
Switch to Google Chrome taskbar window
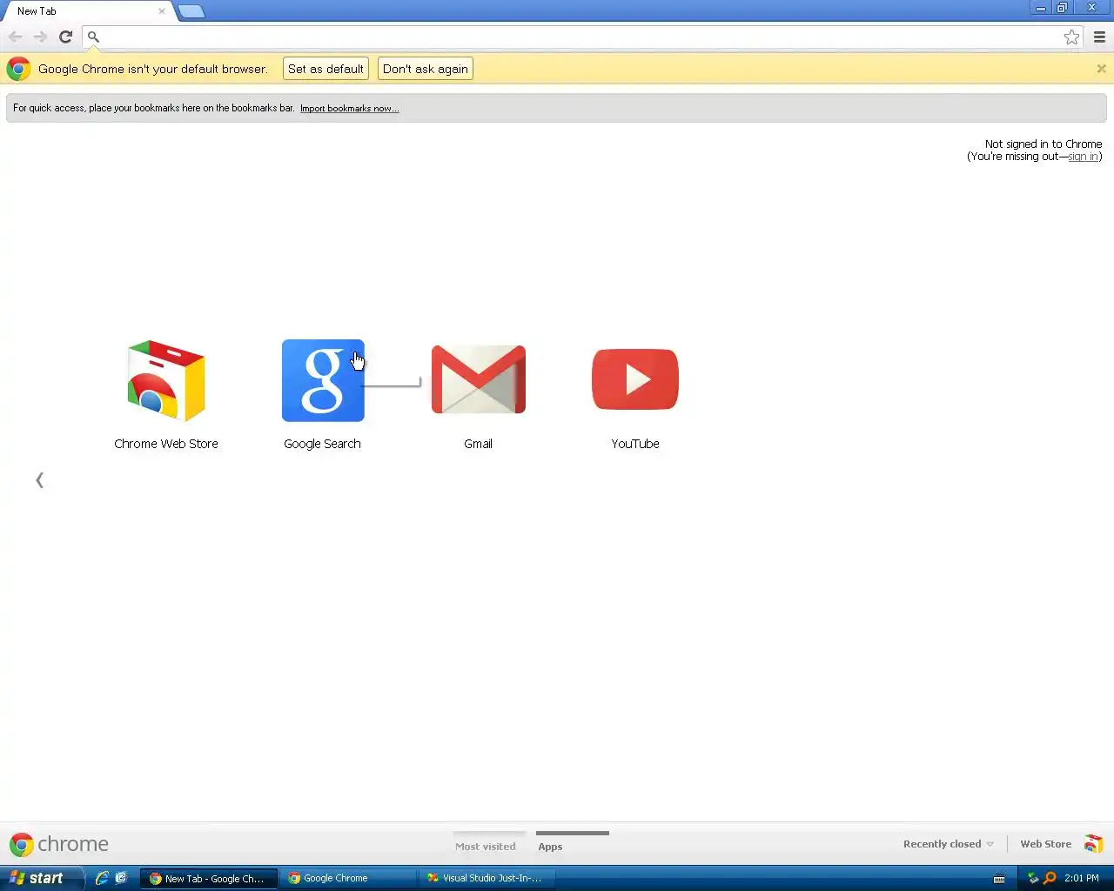(348, 878)
